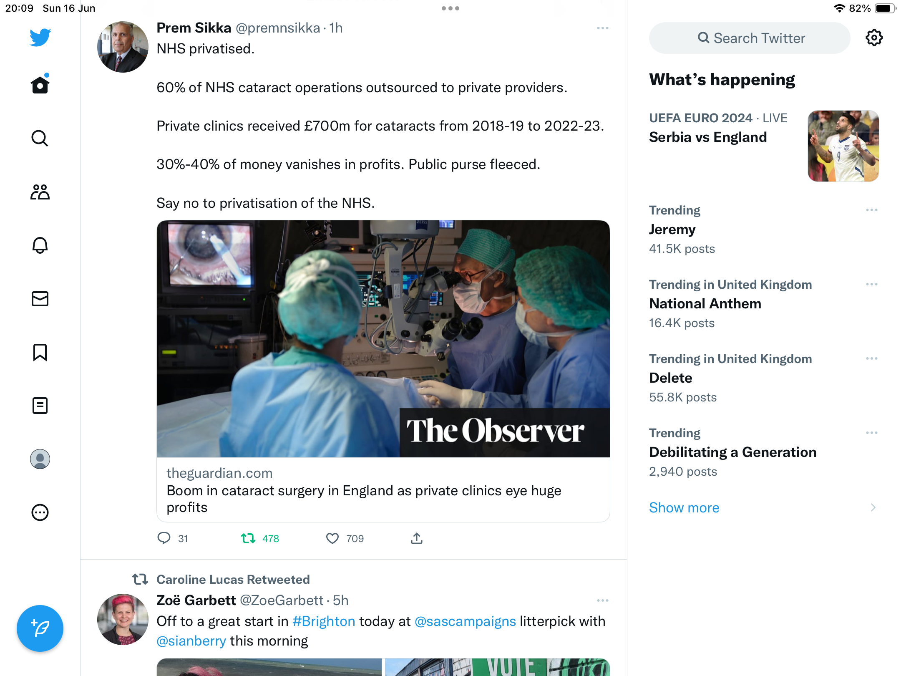Click Show more trends link
This screenshot has width=901, height=676.
tap(684, 507)
